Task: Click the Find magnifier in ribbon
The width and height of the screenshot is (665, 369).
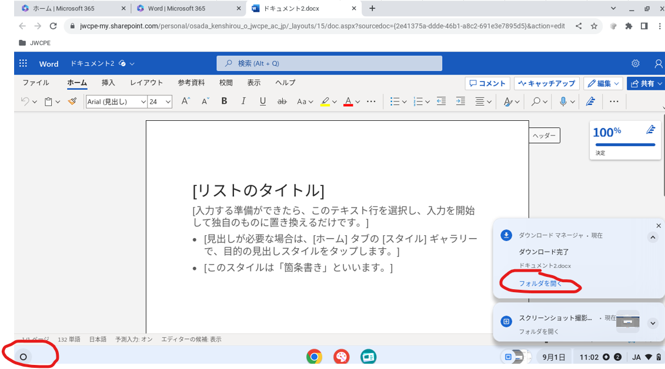Action: point(536,101)
